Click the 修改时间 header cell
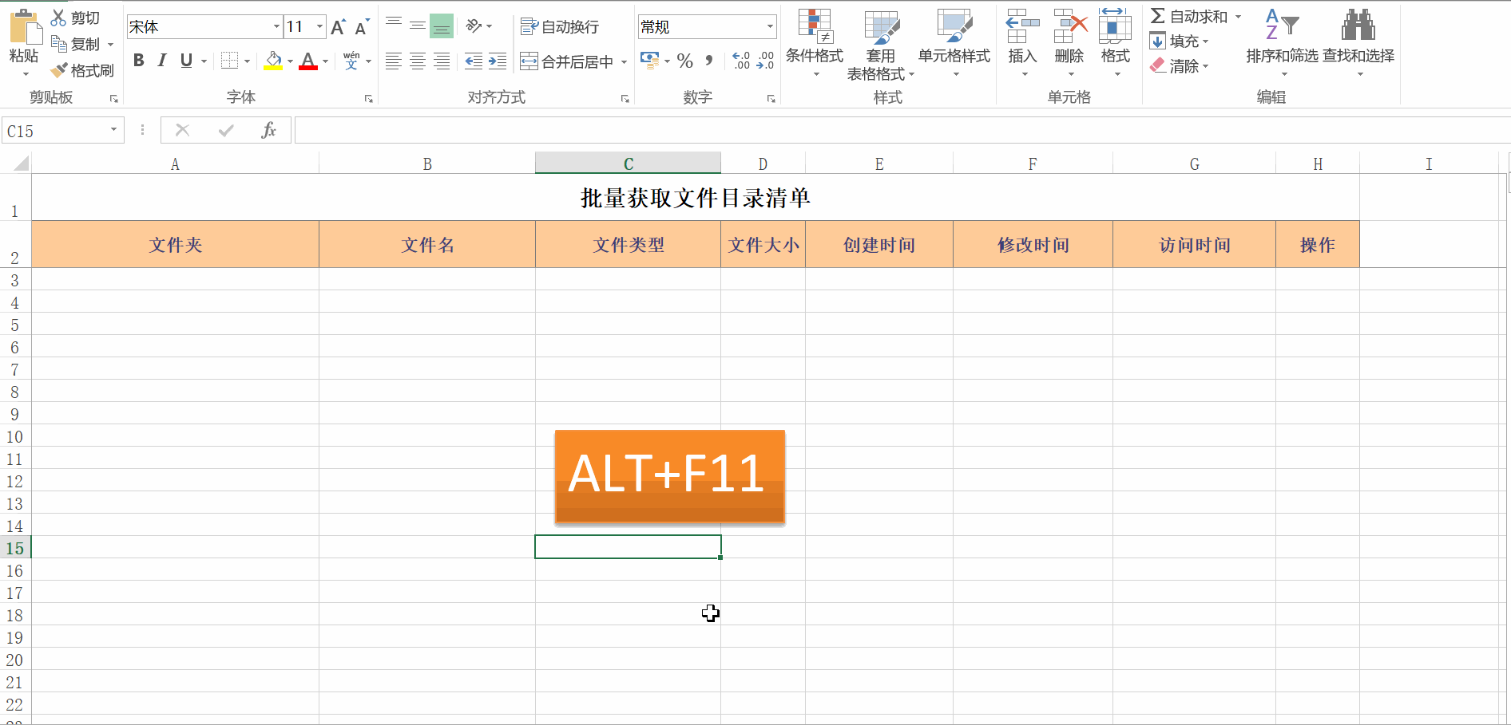This screenshot has height=725, width=1511. (1033, 245)
